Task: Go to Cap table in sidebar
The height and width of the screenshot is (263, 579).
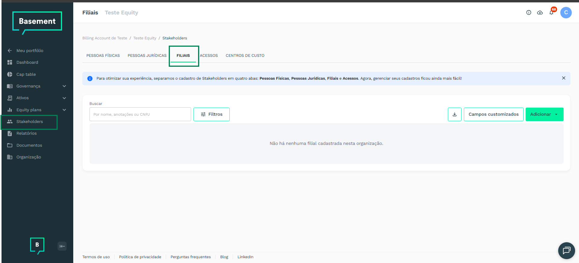Action: [26, 75]
